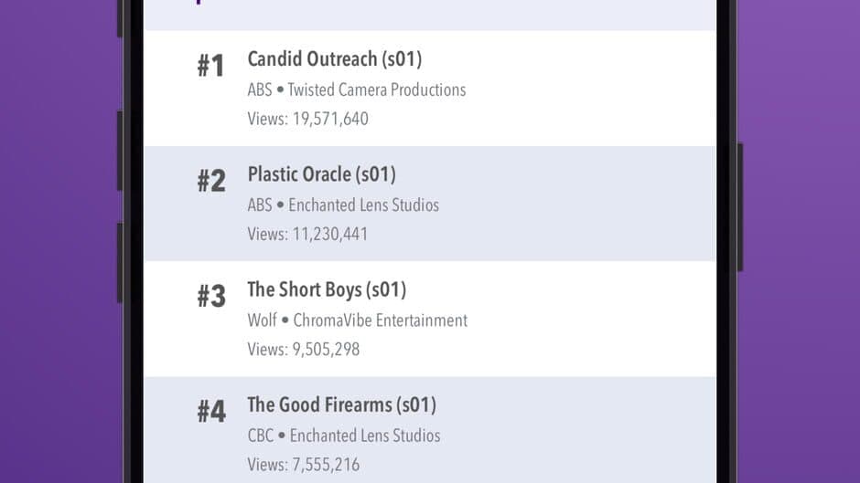860x483 pixels.
Task: Select the #2 rank number
Action: pos(210,181)
